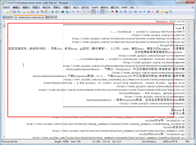This screenshot has width=196, height=145.
Task: Click the Replace toolbar icon
Action: pos(67,12)
